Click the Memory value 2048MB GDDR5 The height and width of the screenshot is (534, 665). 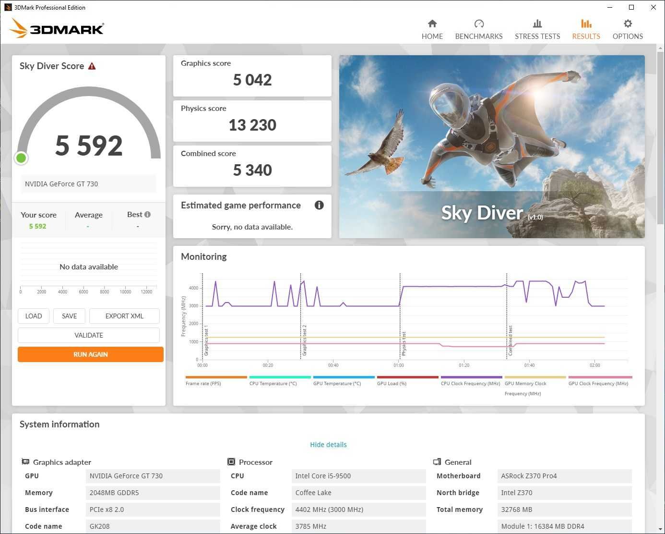tap(153, 493)
